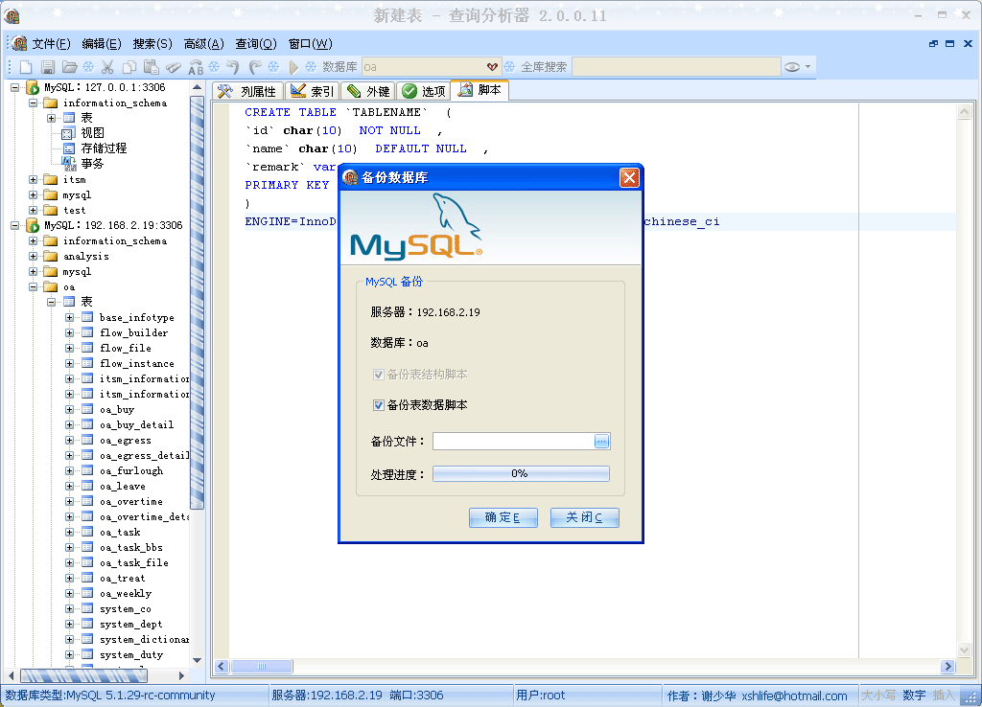Click the table icon next to oa_leave
The image size is (982, 707).
coord(87,486)
